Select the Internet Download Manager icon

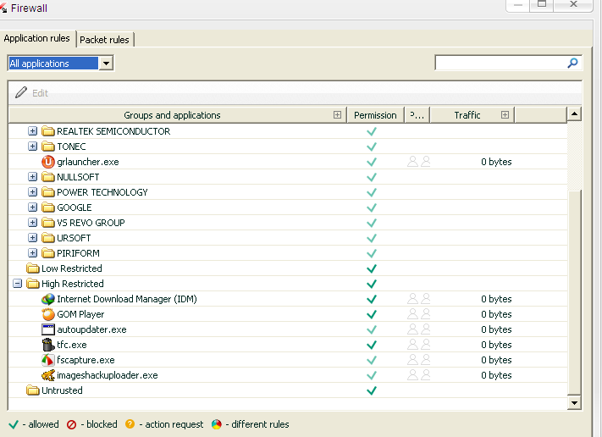(x=48, y=299)
